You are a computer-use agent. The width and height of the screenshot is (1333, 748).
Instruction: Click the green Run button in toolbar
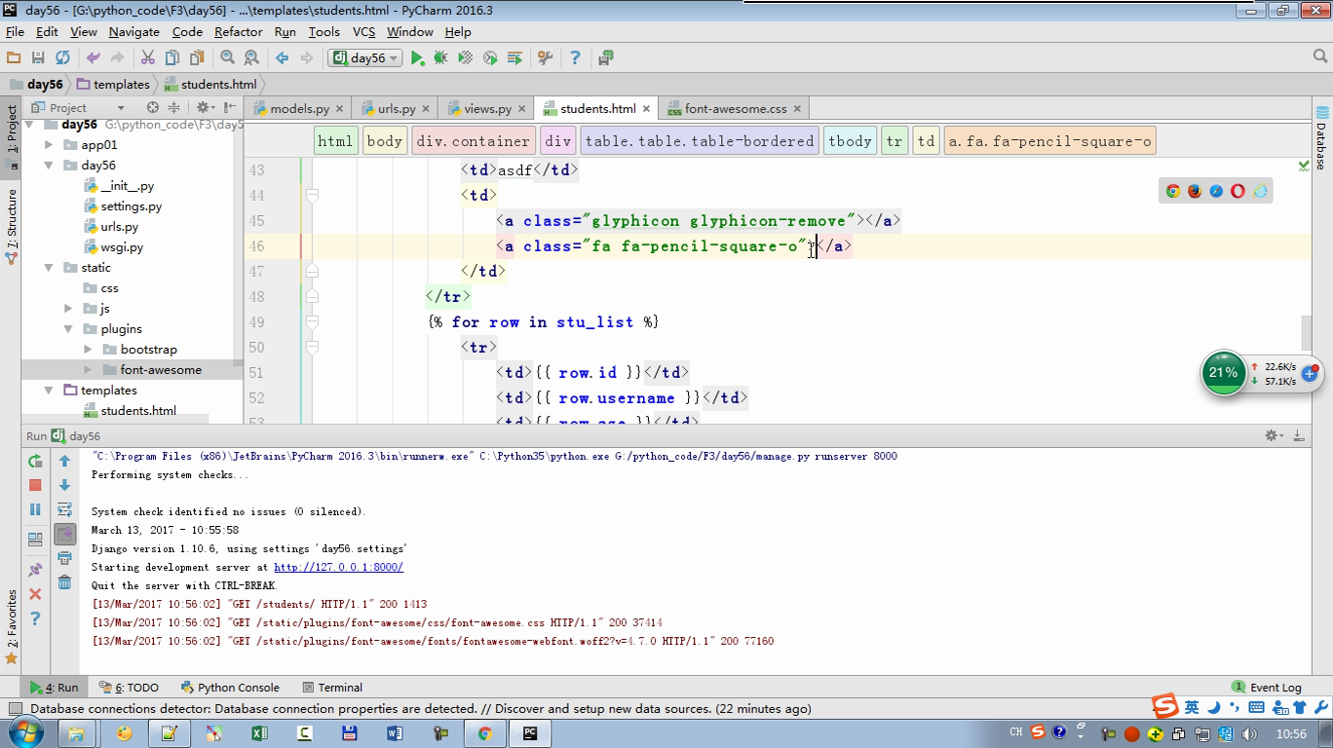[417, 58]
